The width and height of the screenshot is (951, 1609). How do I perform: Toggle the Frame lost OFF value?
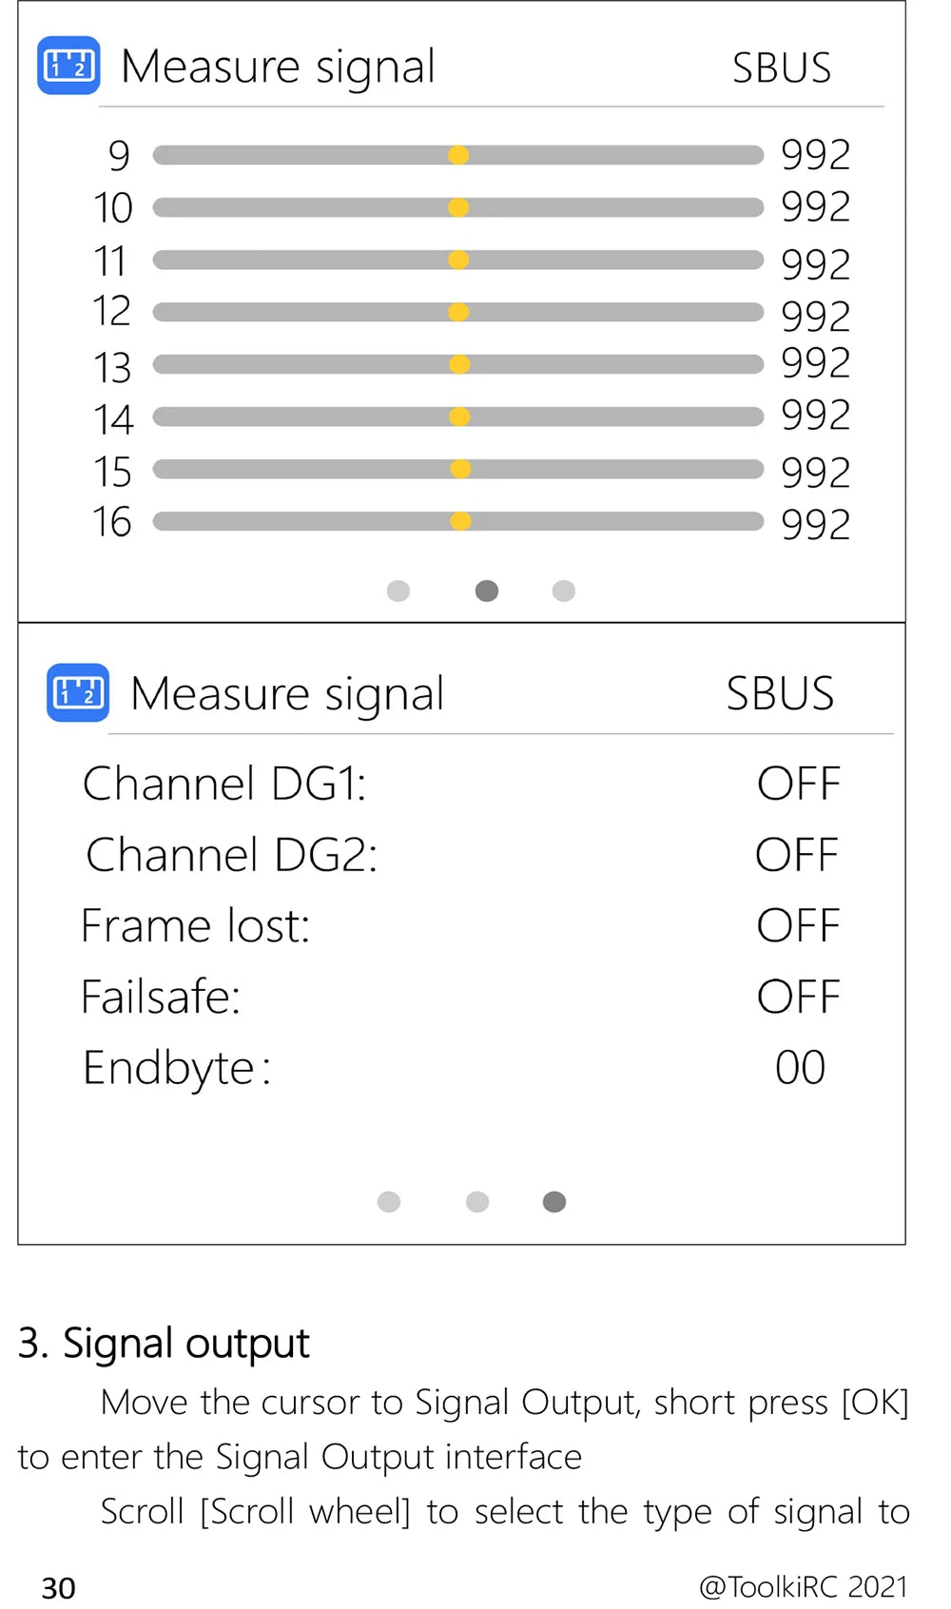point(799,926)
